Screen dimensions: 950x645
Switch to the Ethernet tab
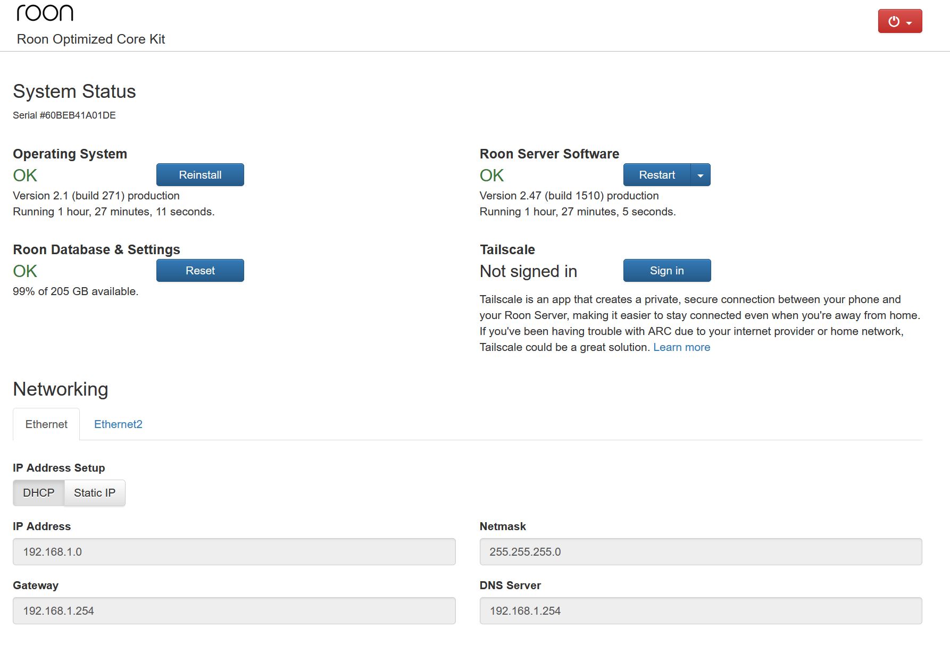[46, 424]
